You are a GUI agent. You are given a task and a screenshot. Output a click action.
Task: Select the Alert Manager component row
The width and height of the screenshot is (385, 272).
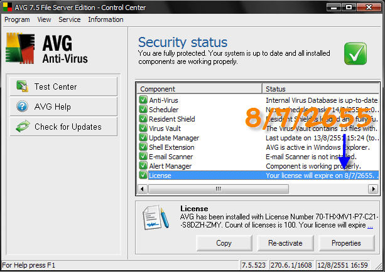click(x=258, y=166)
